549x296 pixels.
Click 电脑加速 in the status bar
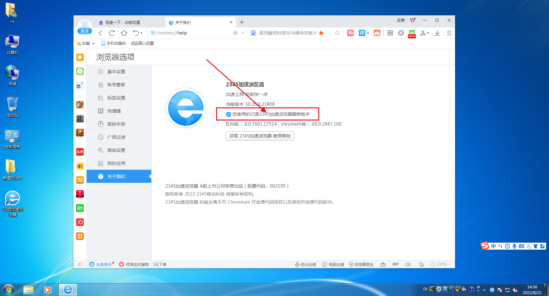333,264
